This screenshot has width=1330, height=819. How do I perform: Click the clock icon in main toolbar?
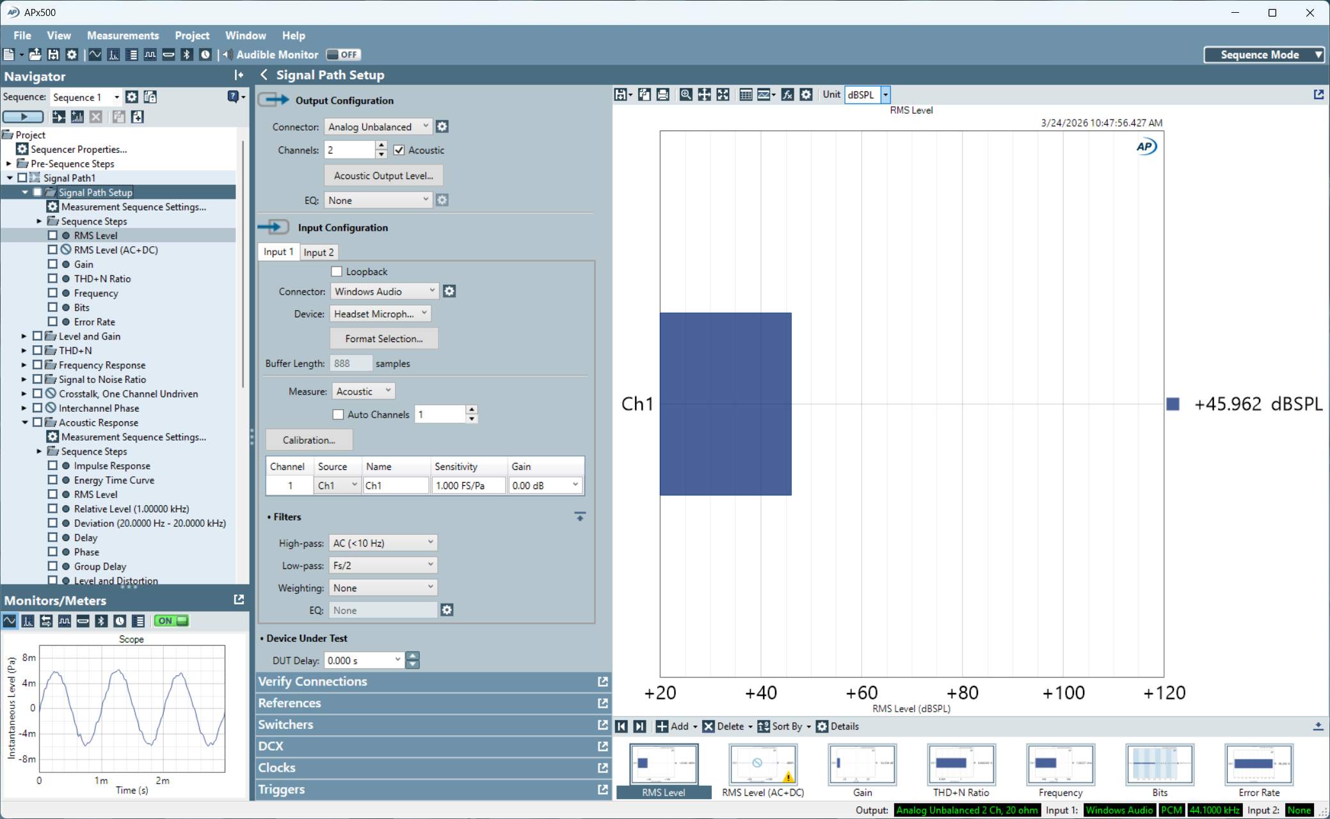tap(205, 55)
